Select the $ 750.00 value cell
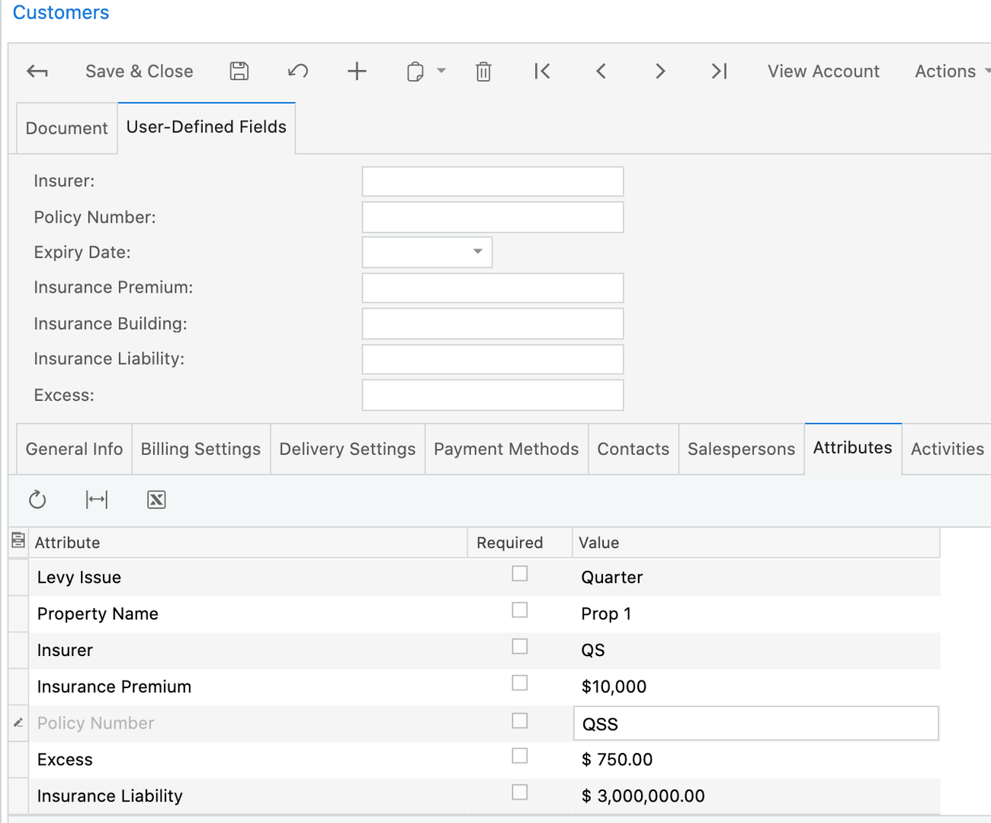991x823 pixels. (x=756, y=760)
